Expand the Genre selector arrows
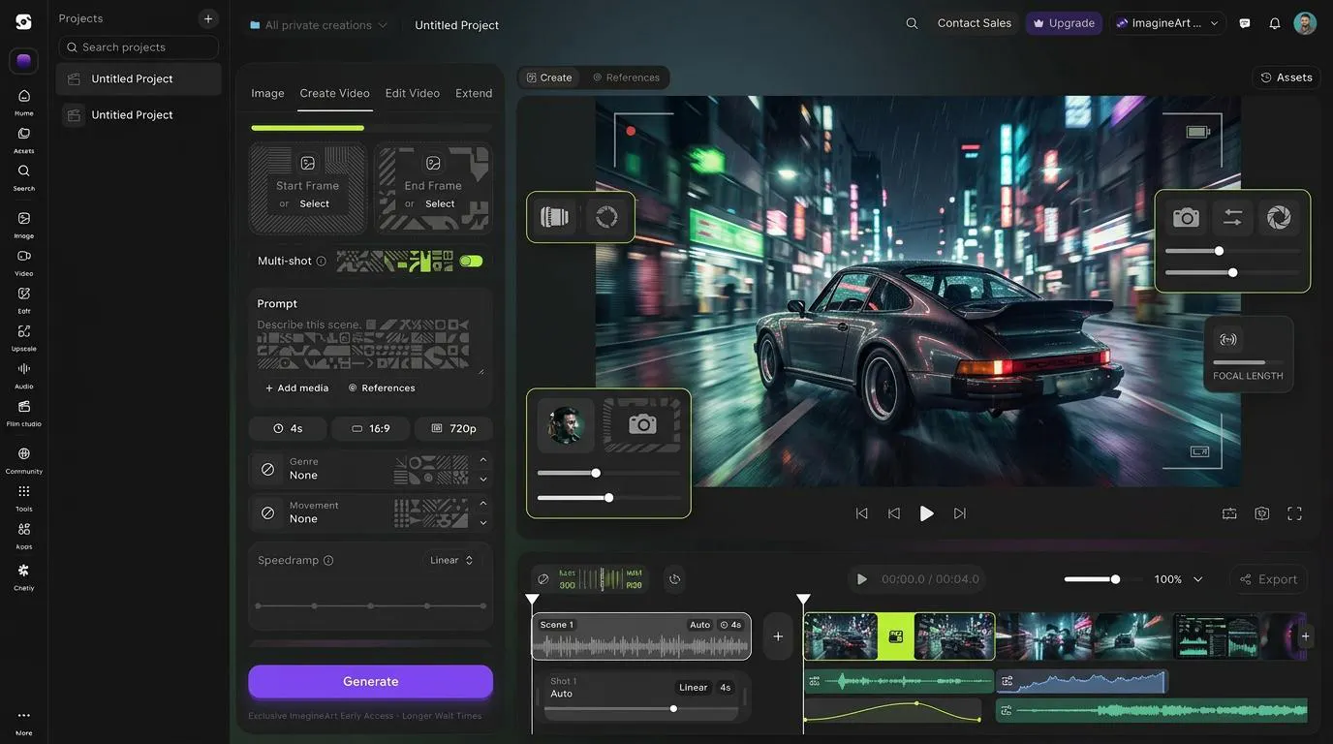This screenshot has height=744, width=1333. pyautogui.click(x=482, y=470)
